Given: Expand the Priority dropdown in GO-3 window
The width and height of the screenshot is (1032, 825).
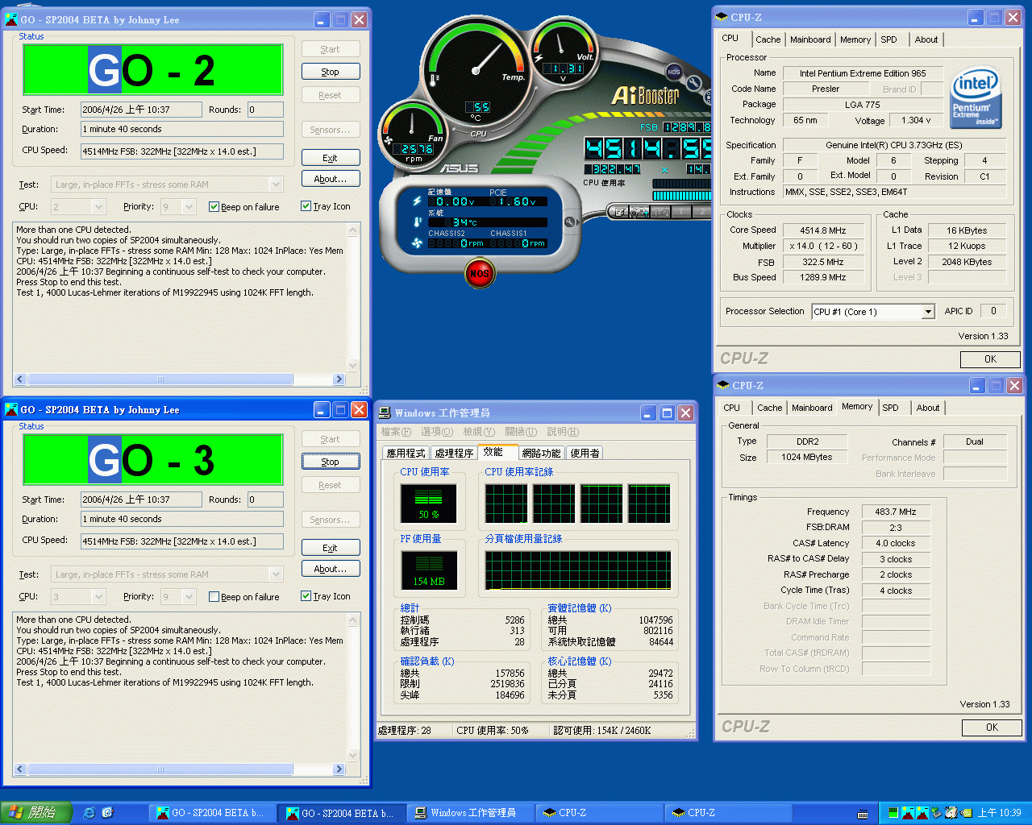Looking at the screenshot, I should 189,597.
